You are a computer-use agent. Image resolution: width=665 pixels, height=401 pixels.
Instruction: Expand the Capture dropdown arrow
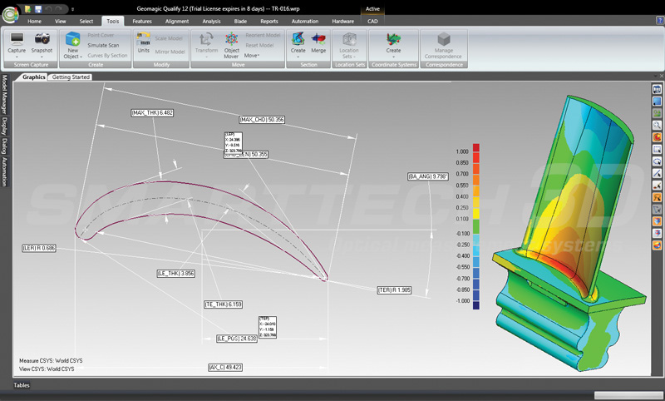[x=17, y=57]
